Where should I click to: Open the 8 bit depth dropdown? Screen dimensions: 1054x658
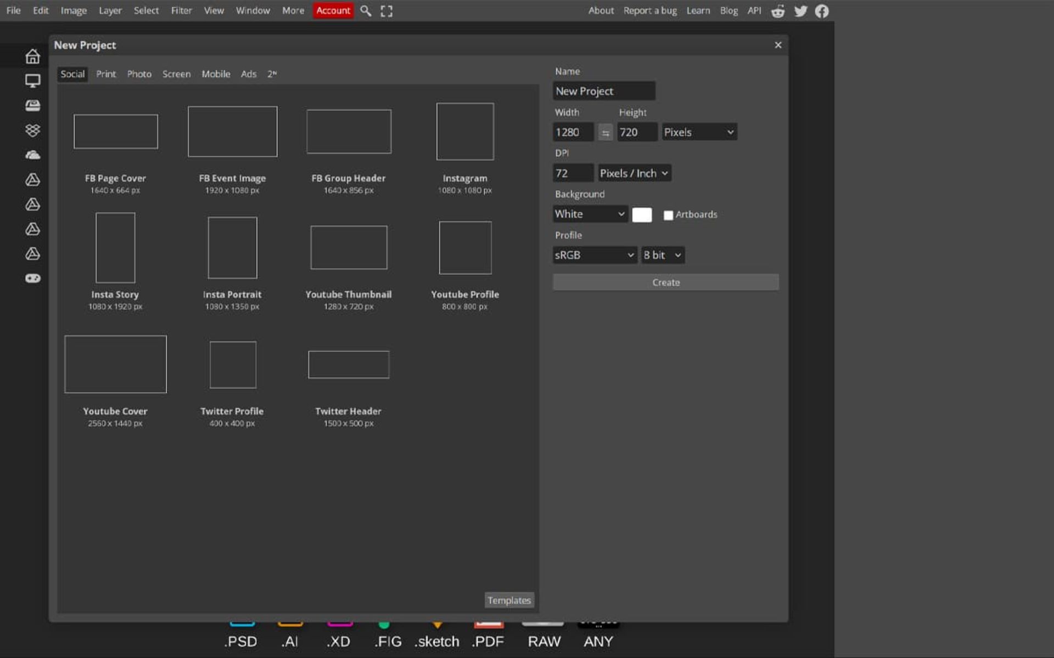663,255
